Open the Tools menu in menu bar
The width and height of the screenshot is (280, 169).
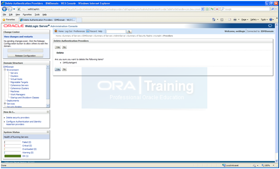pos(37,15)
